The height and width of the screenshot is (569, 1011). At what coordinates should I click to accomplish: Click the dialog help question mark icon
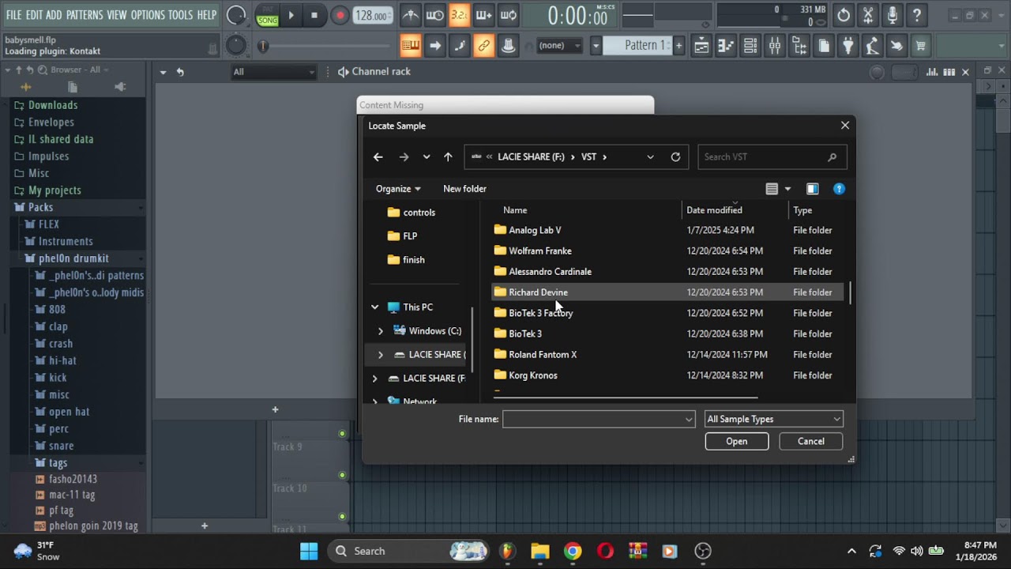[839, 189]
